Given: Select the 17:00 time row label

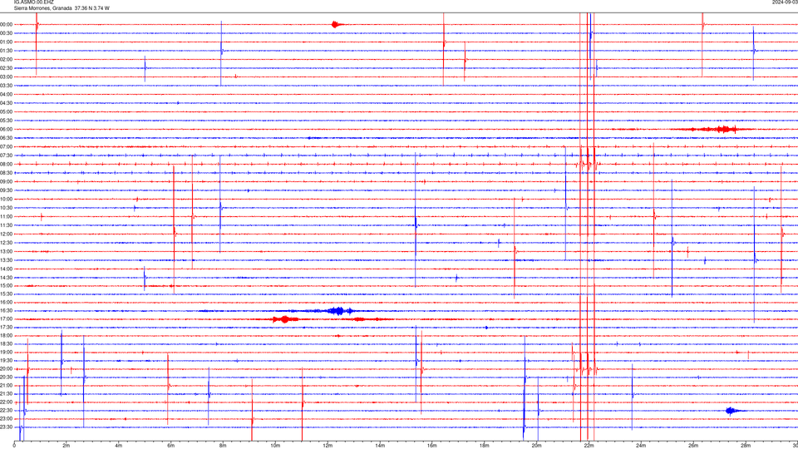Looking at the screenshot, I should (7, 318).
